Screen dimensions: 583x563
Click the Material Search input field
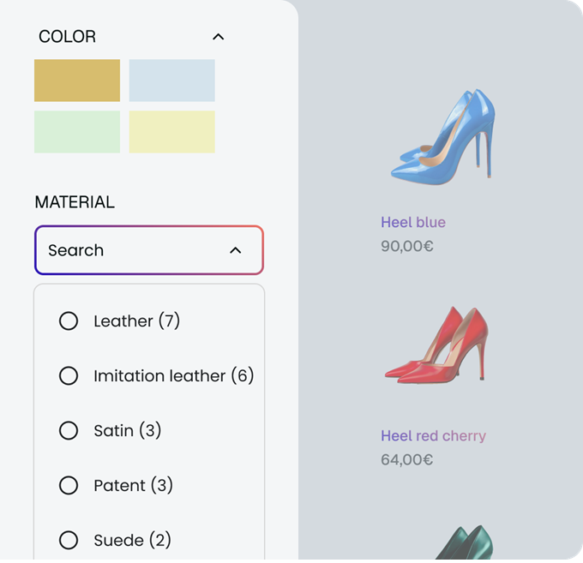pos(129,250)
